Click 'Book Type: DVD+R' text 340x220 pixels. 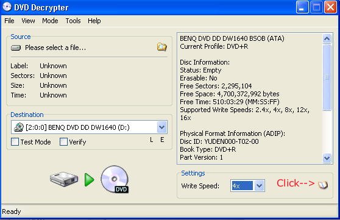208,149
